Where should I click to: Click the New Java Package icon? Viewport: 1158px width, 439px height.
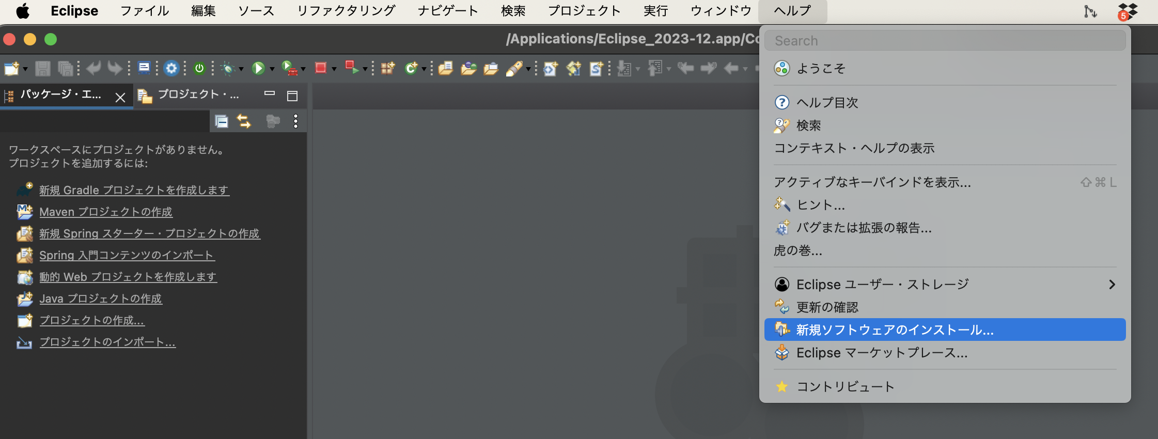coord(388,68)
